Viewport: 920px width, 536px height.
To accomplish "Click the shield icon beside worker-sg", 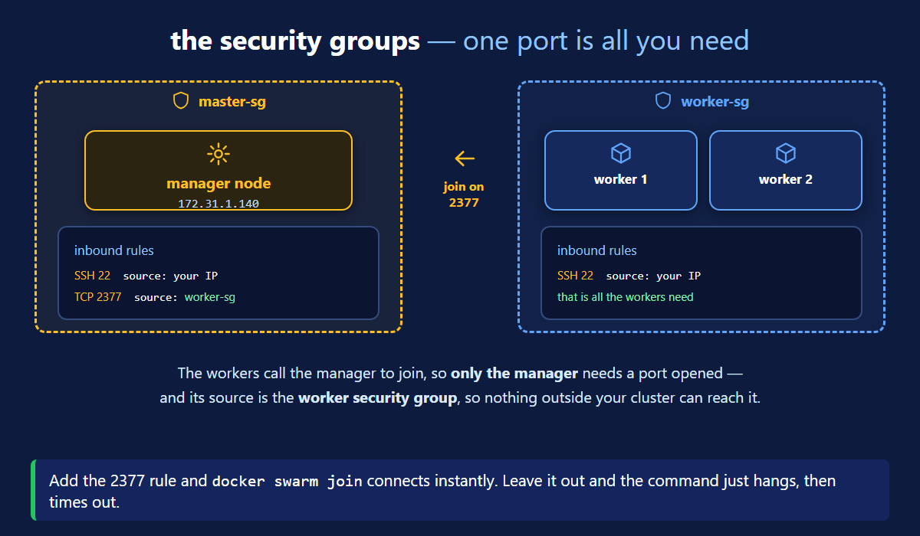I will 663,101.
